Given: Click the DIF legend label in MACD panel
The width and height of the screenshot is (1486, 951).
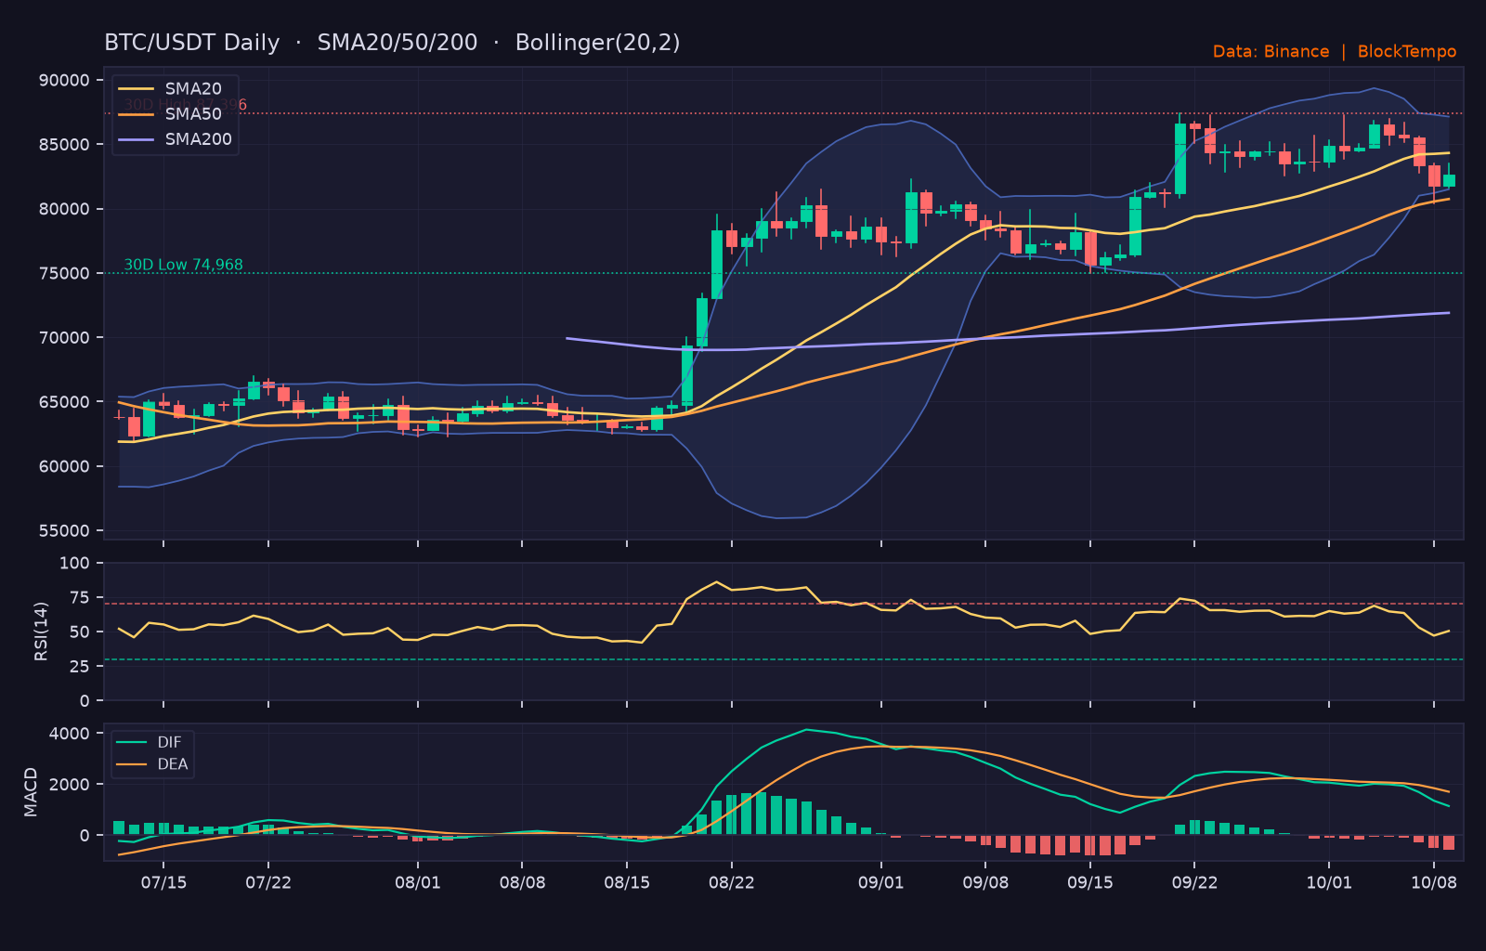Looking at the screenshot, I should 170,742.
